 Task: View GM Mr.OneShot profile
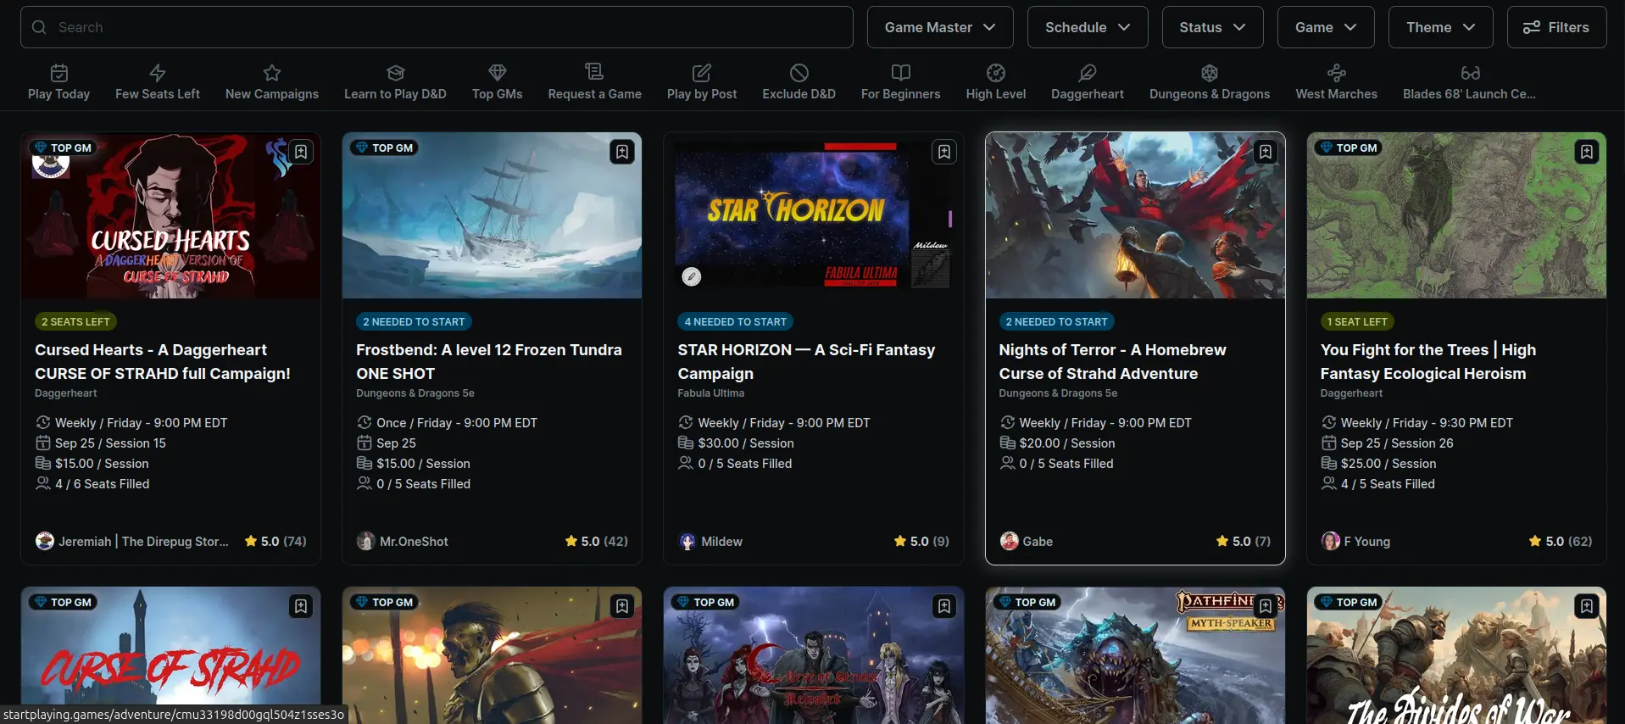tap(403, 541)
